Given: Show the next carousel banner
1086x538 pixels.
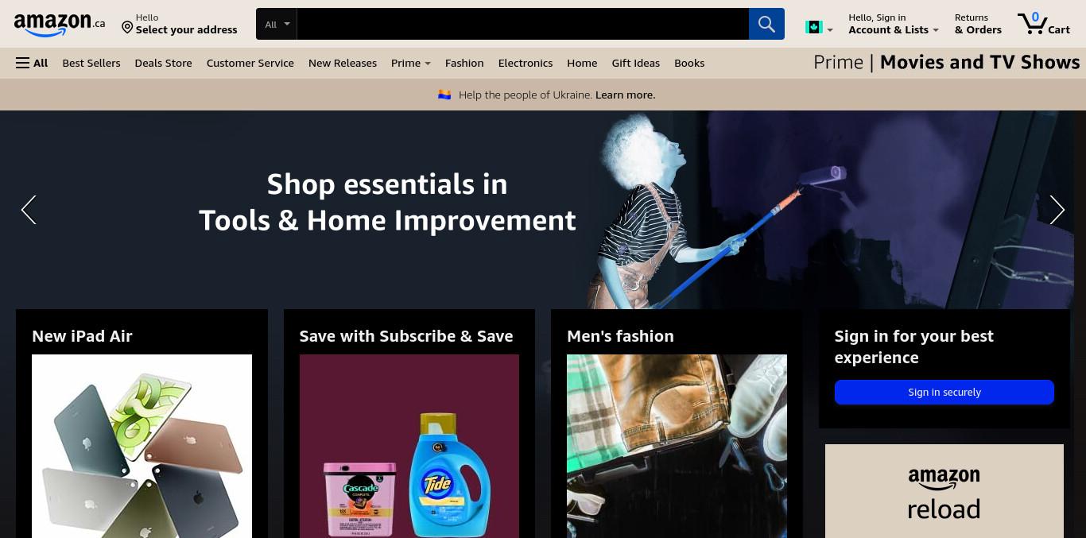Looking at the screenshot, I should (x=1057, y=210).
